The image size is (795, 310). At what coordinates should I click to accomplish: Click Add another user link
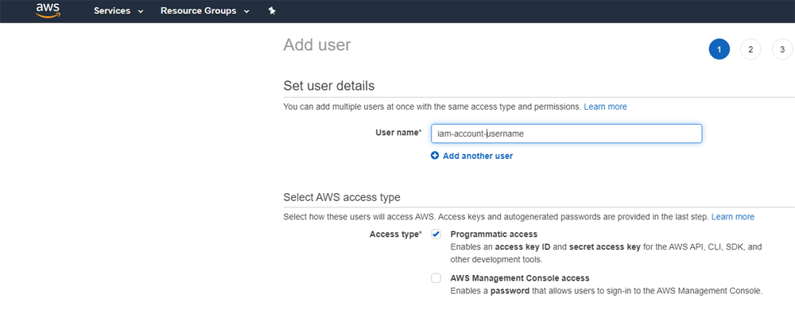pos(478,156)
